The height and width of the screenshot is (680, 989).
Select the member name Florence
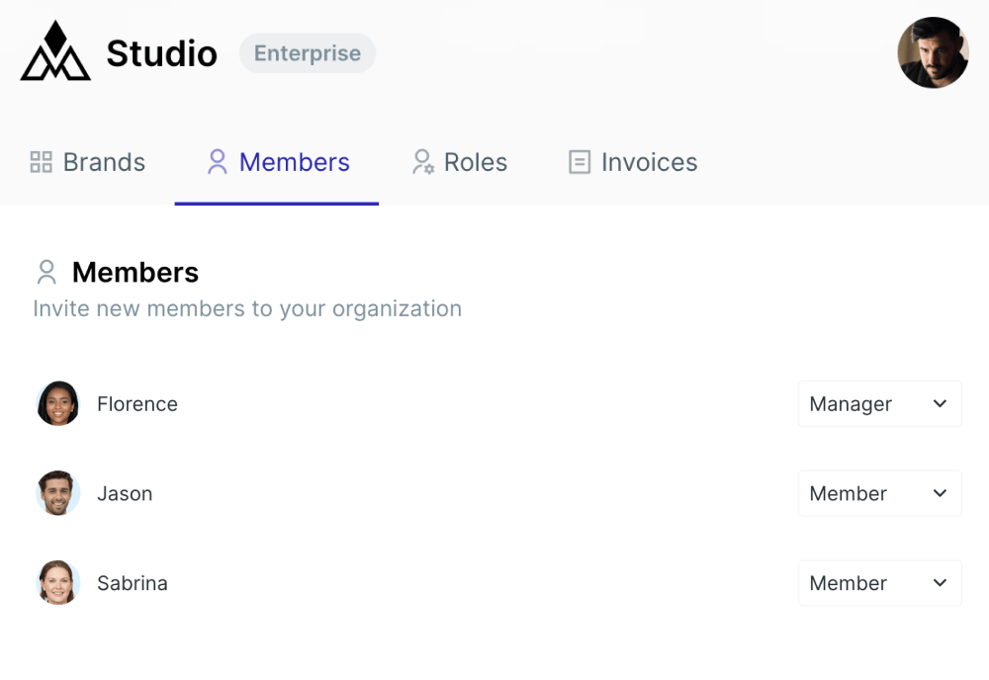pyautogui.click(x=136, y=403)
